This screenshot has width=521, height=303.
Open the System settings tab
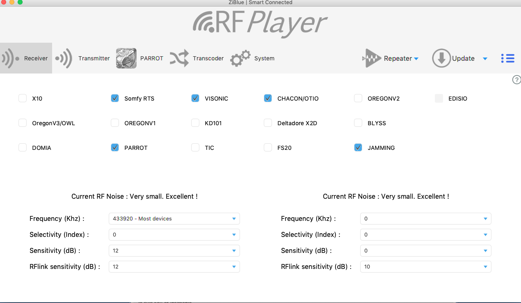click(252, 58)
